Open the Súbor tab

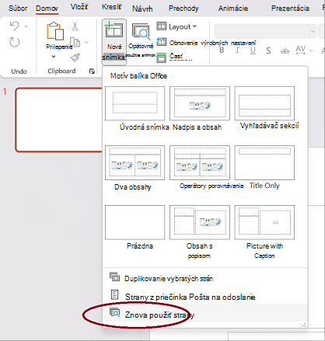point(18,9)
